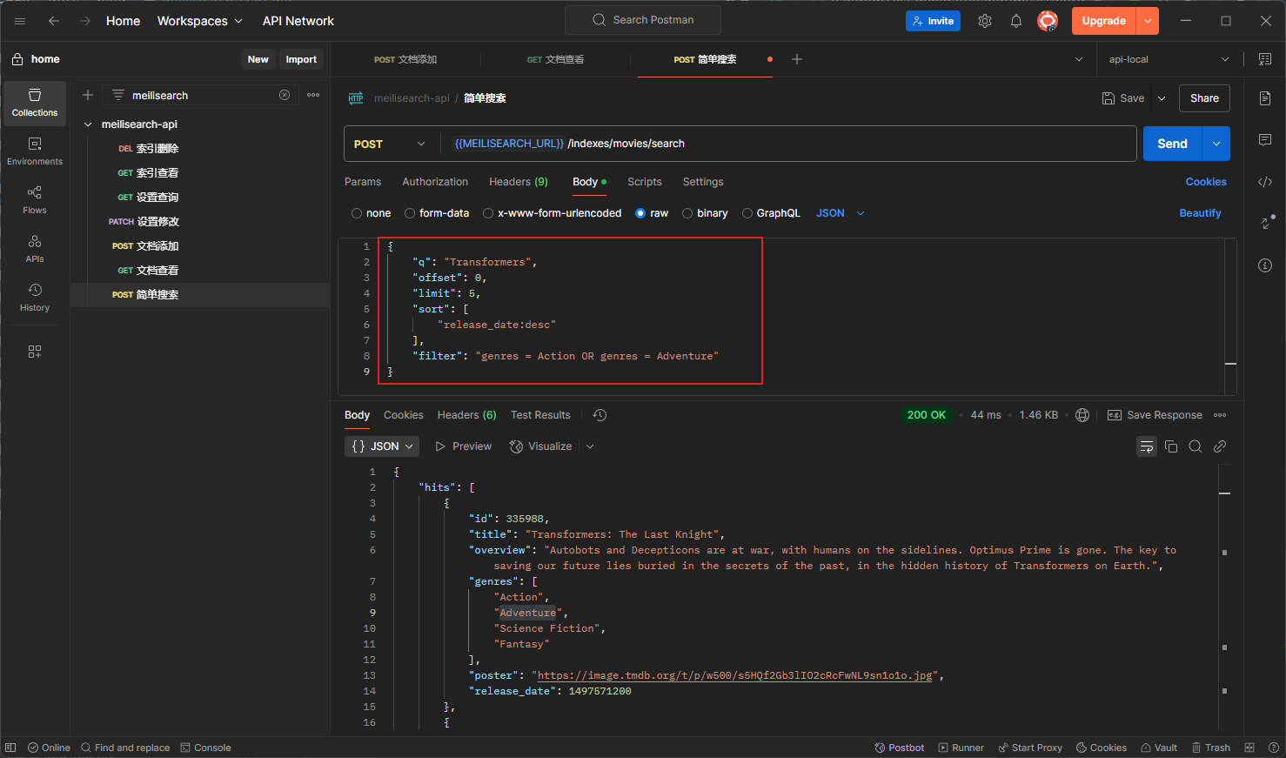This screenshot has height=758, width=1286.
Task: Beautify the JSON request body
Action: (1200, 212)
